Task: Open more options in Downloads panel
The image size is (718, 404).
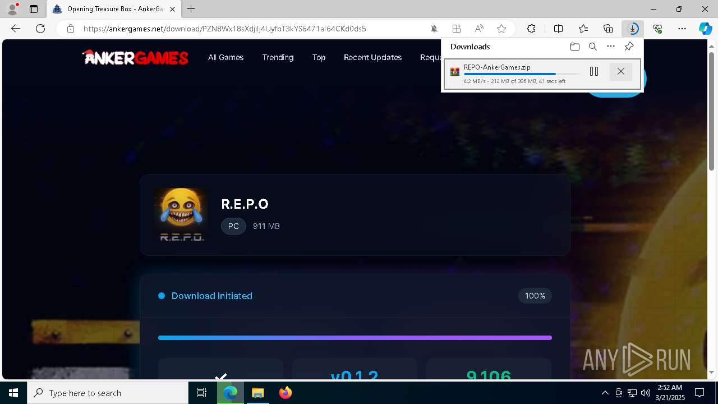Action: [x=611, y=47]
